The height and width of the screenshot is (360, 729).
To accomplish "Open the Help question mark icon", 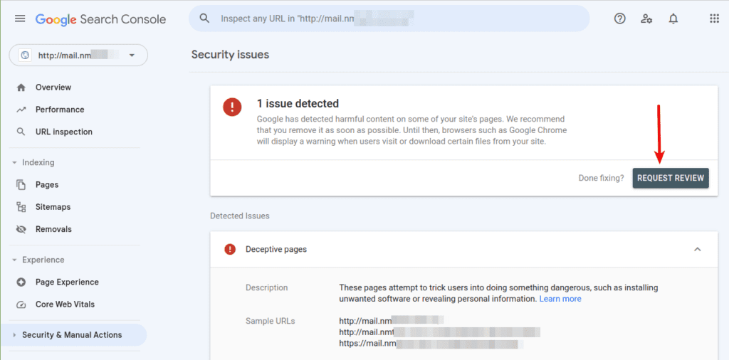I will (x=620, y=18).
